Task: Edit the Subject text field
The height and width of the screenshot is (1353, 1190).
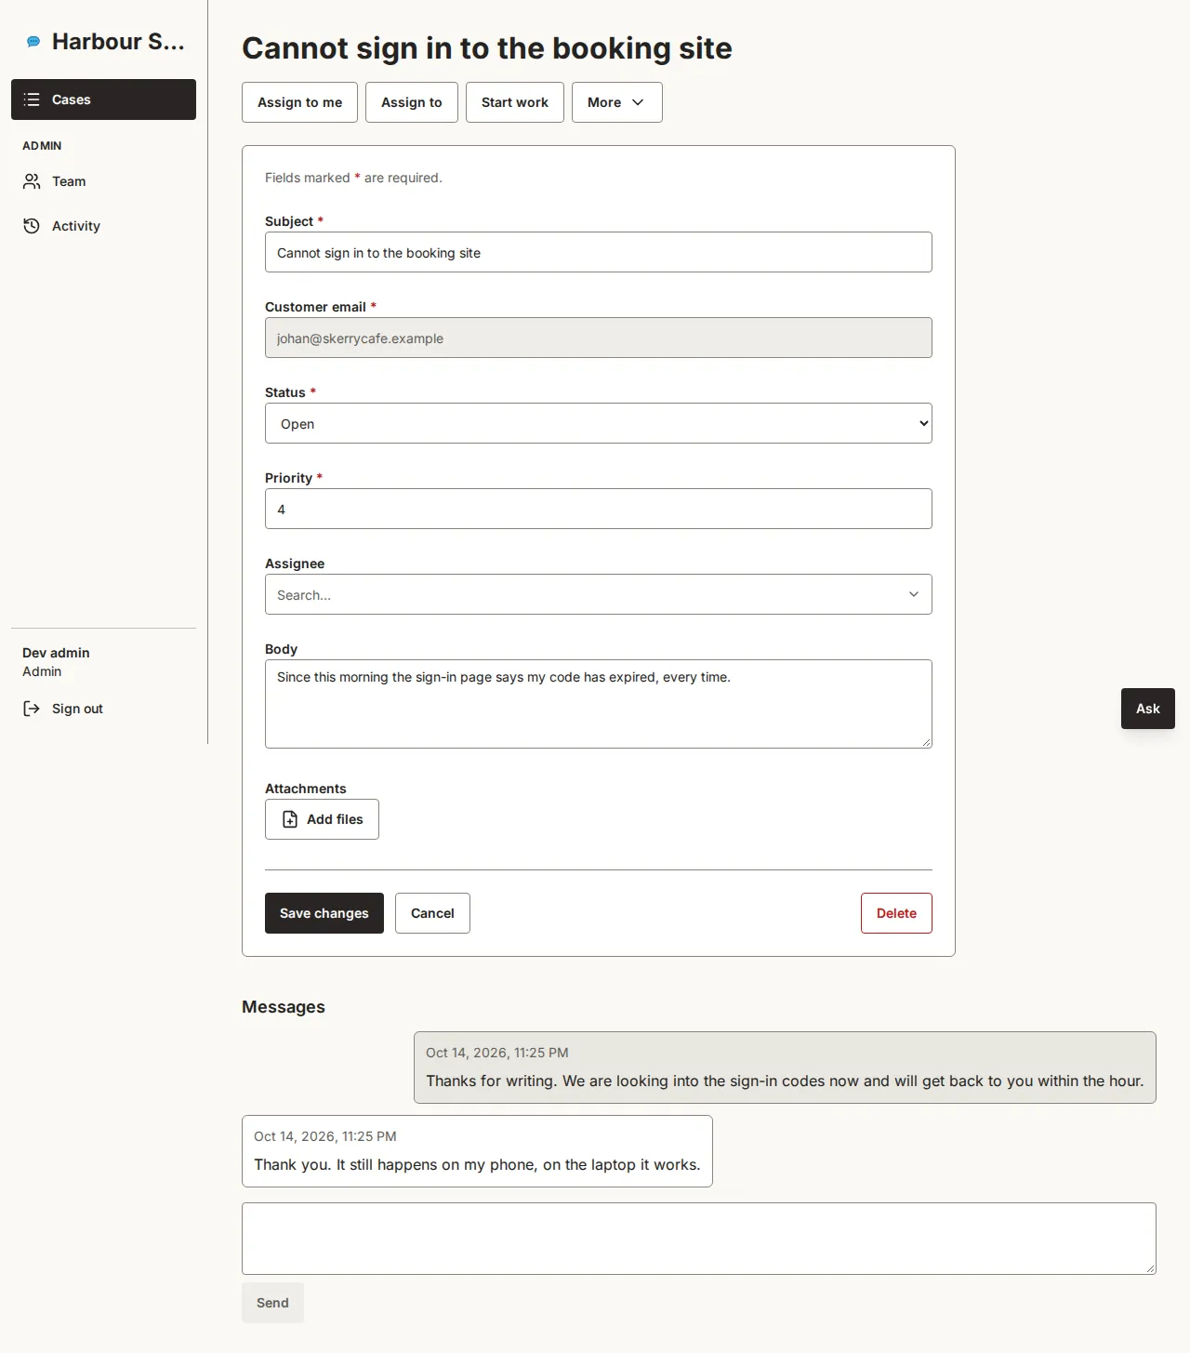Action: [x=599, y=252]
